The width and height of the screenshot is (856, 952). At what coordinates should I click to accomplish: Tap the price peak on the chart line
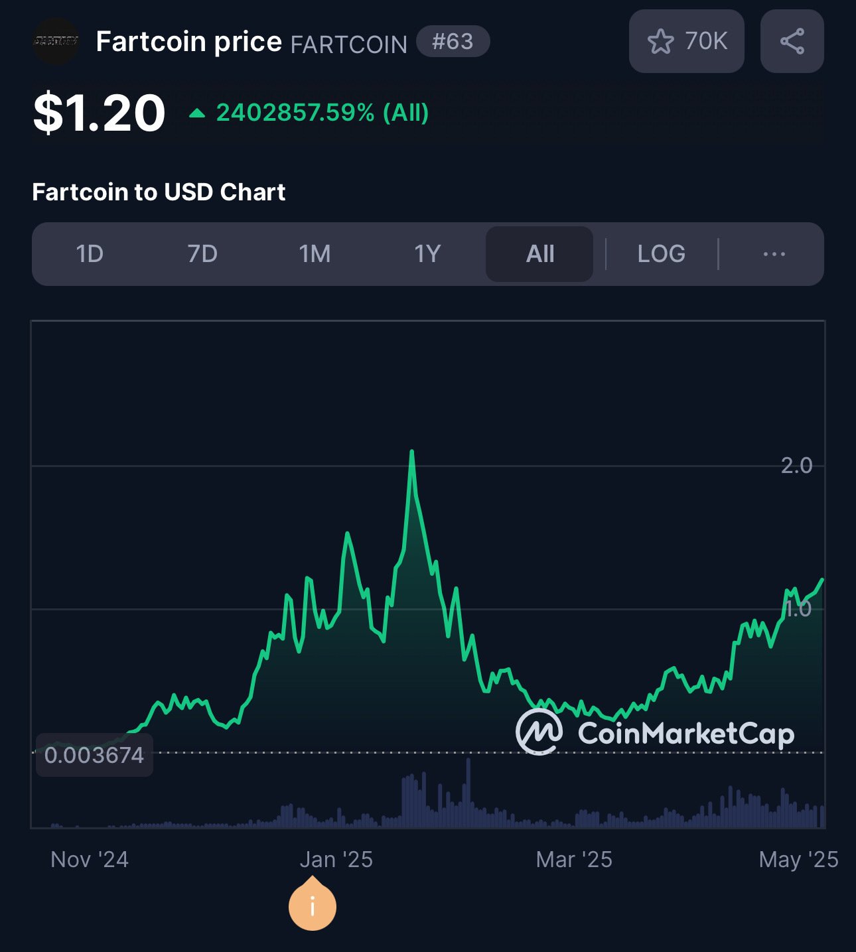click(x=412, y=452)
